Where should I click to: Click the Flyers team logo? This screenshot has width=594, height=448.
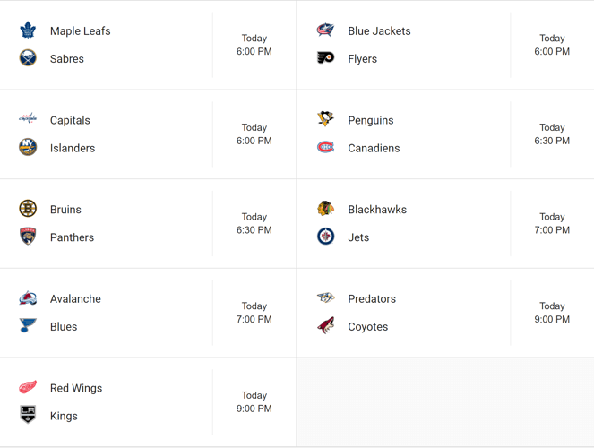click(325, 58)
